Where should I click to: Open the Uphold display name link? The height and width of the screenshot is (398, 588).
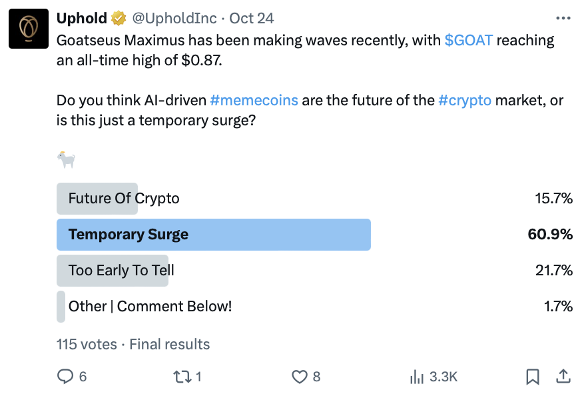click(x=82, y=18)
